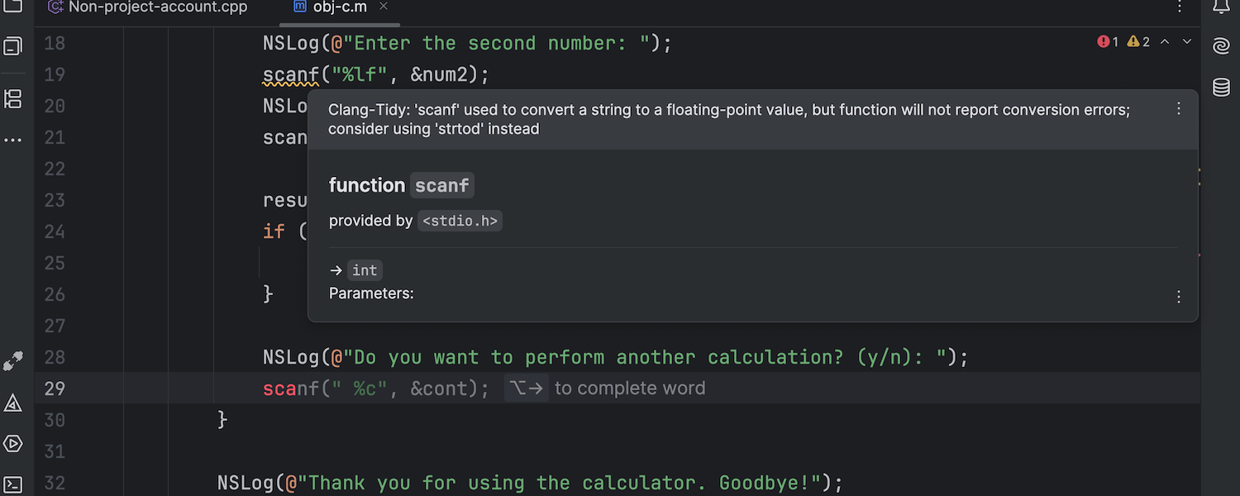The image size is (1240, 496).
Task: Open the Commit tool window
Action: point(13,46)
